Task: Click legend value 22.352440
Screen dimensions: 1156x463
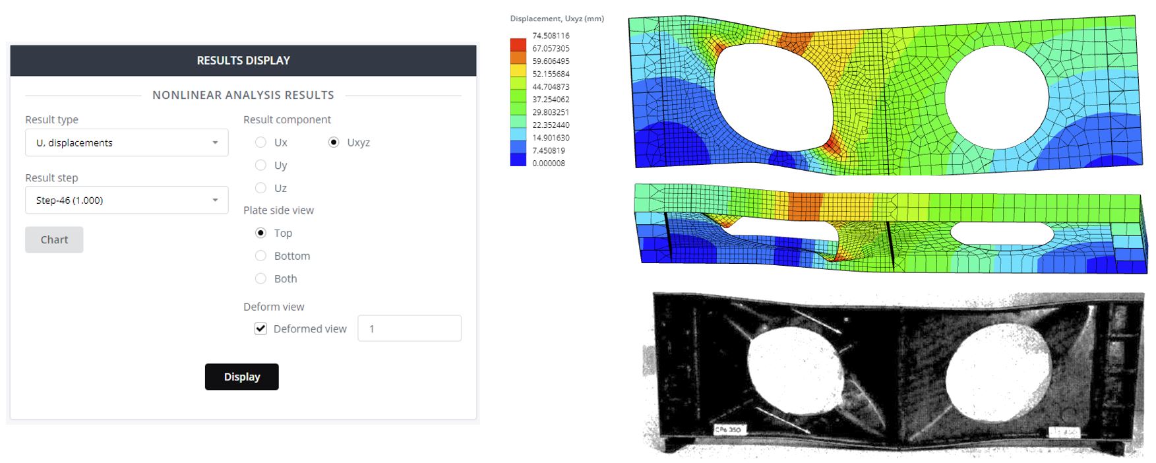Action: click(551, 125)
